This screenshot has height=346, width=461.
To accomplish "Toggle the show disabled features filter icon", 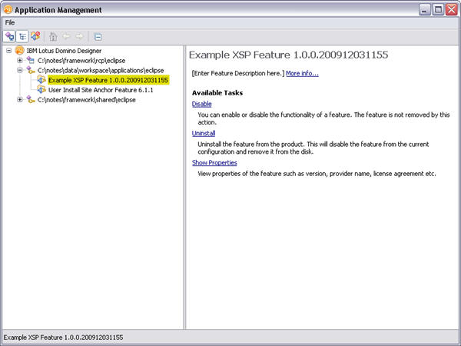I will pos(35,36).
